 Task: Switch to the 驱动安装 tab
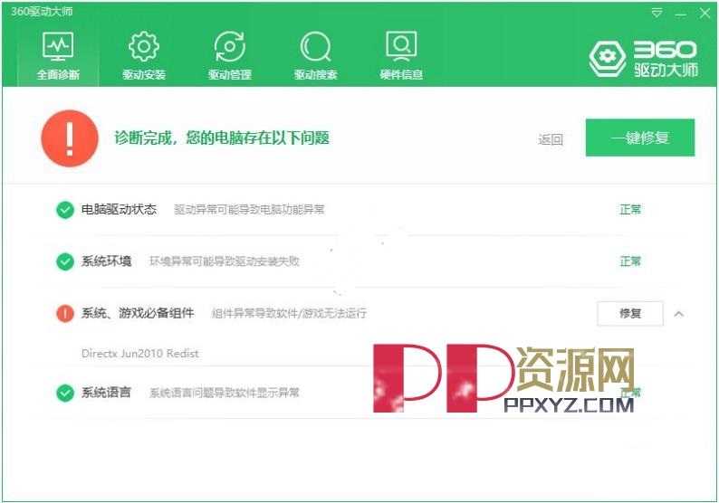click(x=144, y=55)
